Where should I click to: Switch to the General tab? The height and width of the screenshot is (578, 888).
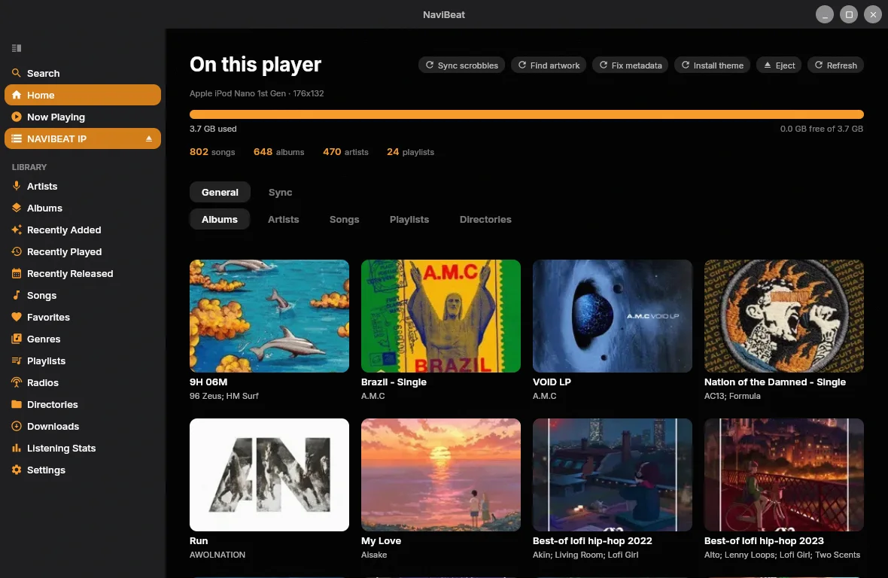tap(220, 192)
